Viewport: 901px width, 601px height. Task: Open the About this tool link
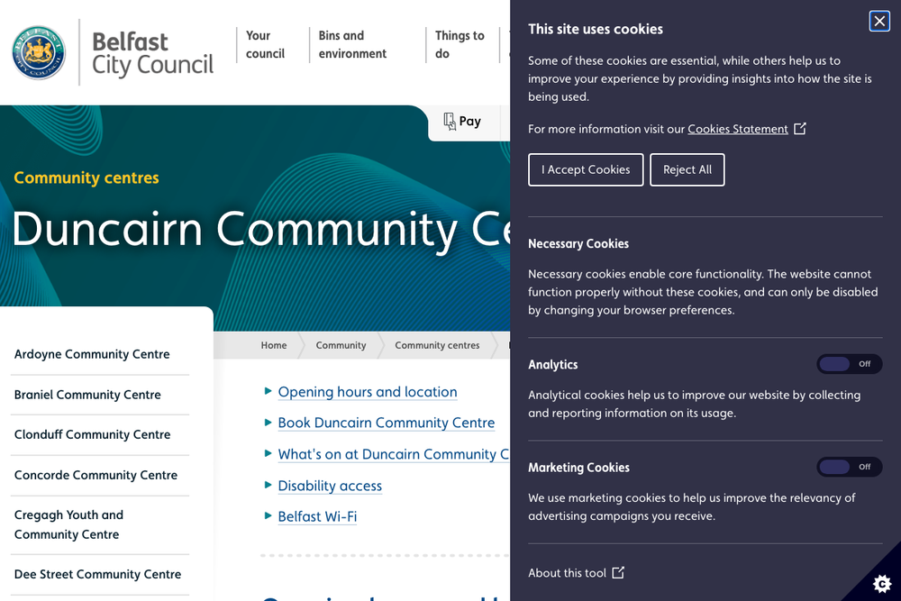(x=567, y=573)
